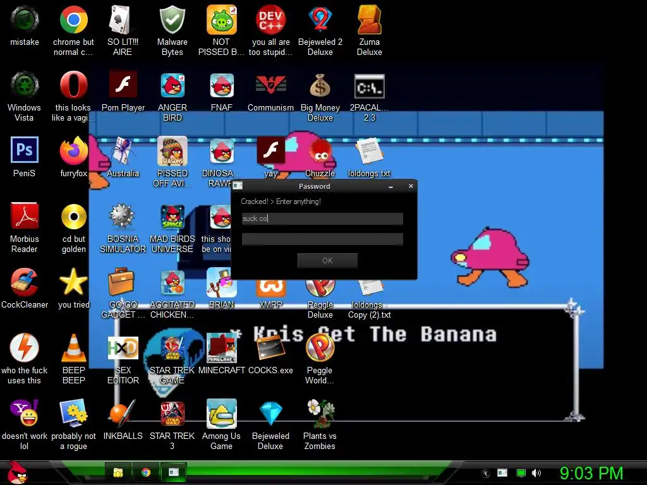
Task: Minimize the Password dialog
Action: coord(390,186)
